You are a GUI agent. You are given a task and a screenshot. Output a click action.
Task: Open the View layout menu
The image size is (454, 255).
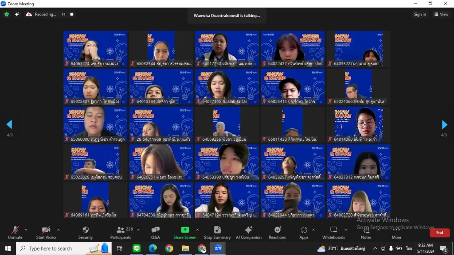tap(441, 14)
